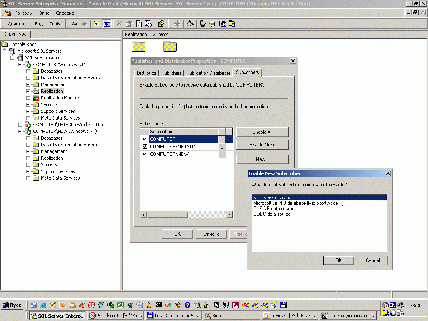Expand the COMPUTER\NETSDK server node
Image resolution: width=428 pixels, height=321 pixels.
tap(20, 125)
